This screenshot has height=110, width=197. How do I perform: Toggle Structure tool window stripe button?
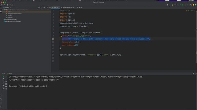(1, 97)
